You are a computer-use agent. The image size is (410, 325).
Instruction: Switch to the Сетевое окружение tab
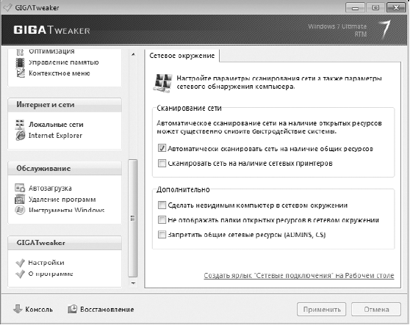point(182,56)
